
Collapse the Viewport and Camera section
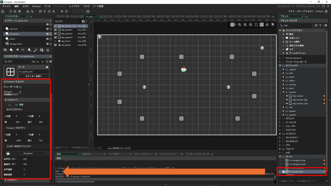[4, 82]
